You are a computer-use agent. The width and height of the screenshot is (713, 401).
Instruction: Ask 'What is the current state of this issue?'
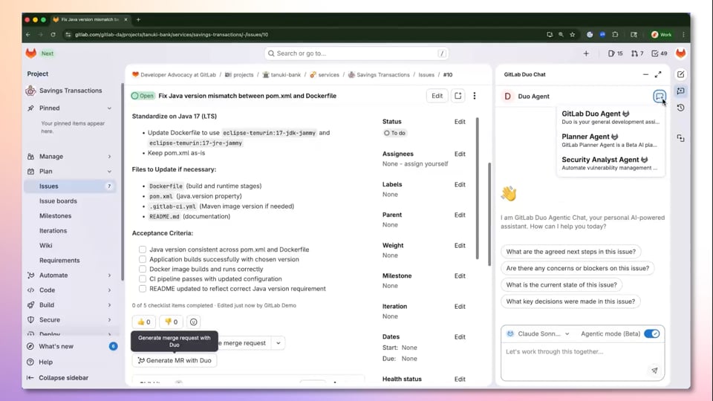coord(561,284)
